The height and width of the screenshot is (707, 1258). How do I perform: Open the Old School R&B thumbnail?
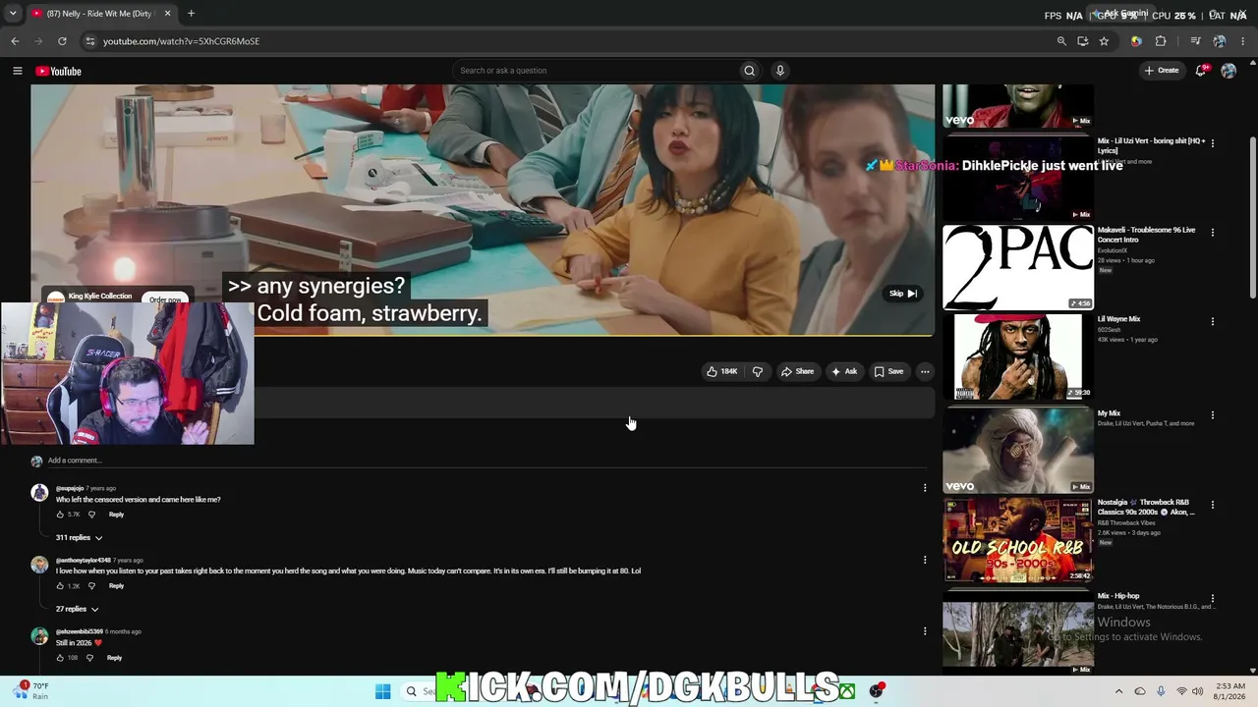point(1017,540)
